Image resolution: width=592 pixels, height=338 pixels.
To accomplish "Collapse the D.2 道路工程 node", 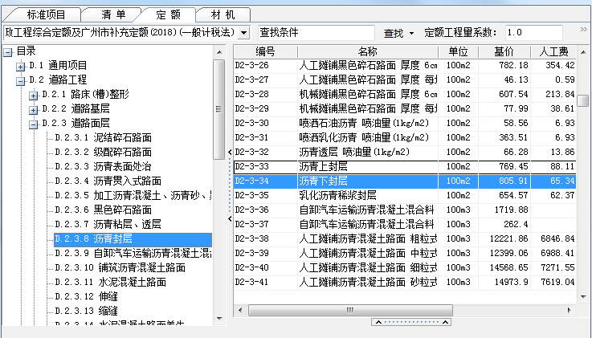I will (x=20, y=81).
